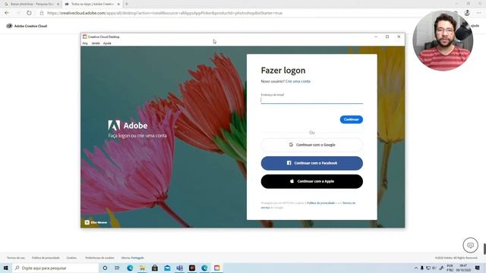This screenshot has height=273, width=486.
Task: Open Microsoft Teams from the taskbar
Action: [180, 268]
